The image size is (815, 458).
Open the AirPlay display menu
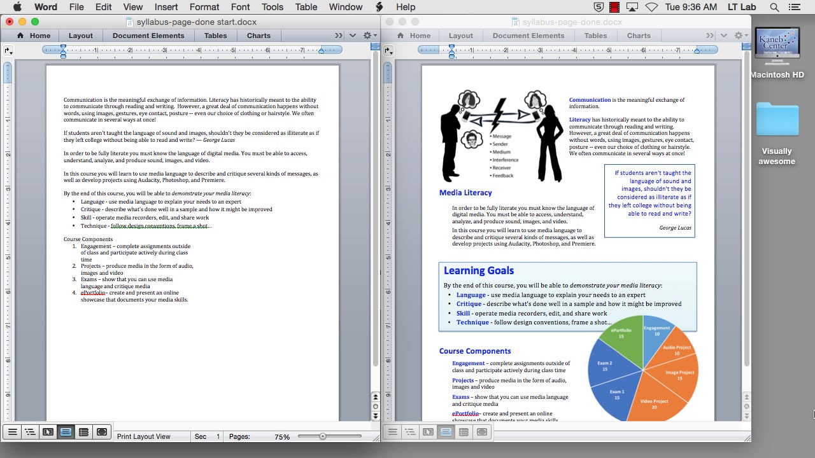(632, 7)
